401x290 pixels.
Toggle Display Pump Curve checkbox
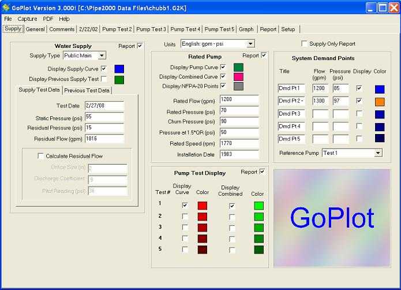click(x=223, y=67)
